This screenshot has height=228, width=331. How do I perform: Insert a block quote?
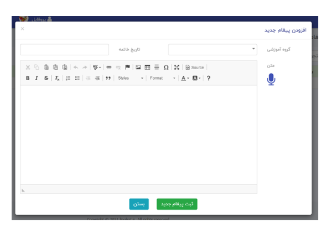(108, 78)
